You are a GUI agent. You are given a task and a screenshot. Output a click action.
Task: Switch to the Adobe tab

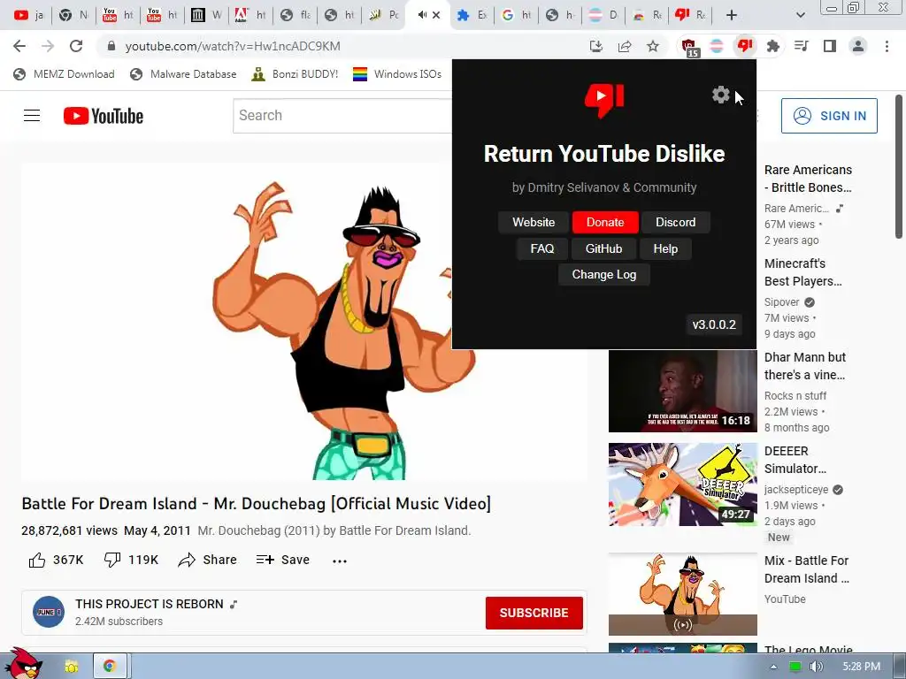click(x=250, y=15)
